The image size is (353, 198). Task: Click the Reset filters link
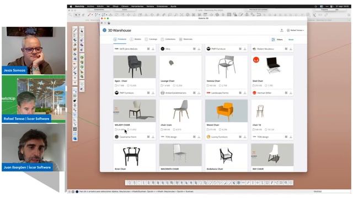tap(291, 40)
